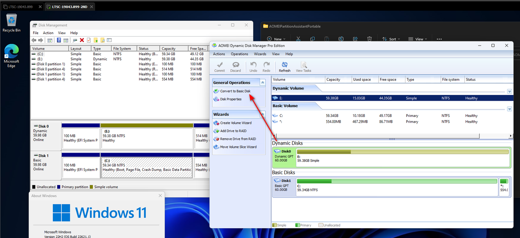The height and width of the screenshot is (238, 520).
Task: Click the list settings icon at end of Disk Management toolbar
Action: coord(109,40)
